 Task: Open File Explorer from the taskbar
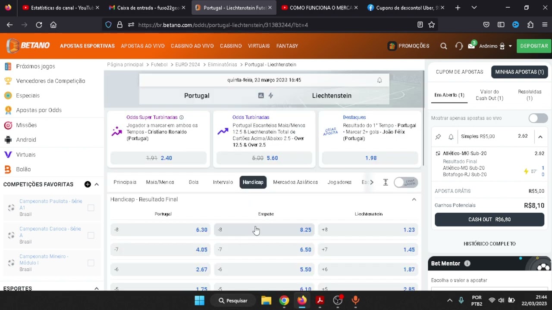click(x=266, y=301)
